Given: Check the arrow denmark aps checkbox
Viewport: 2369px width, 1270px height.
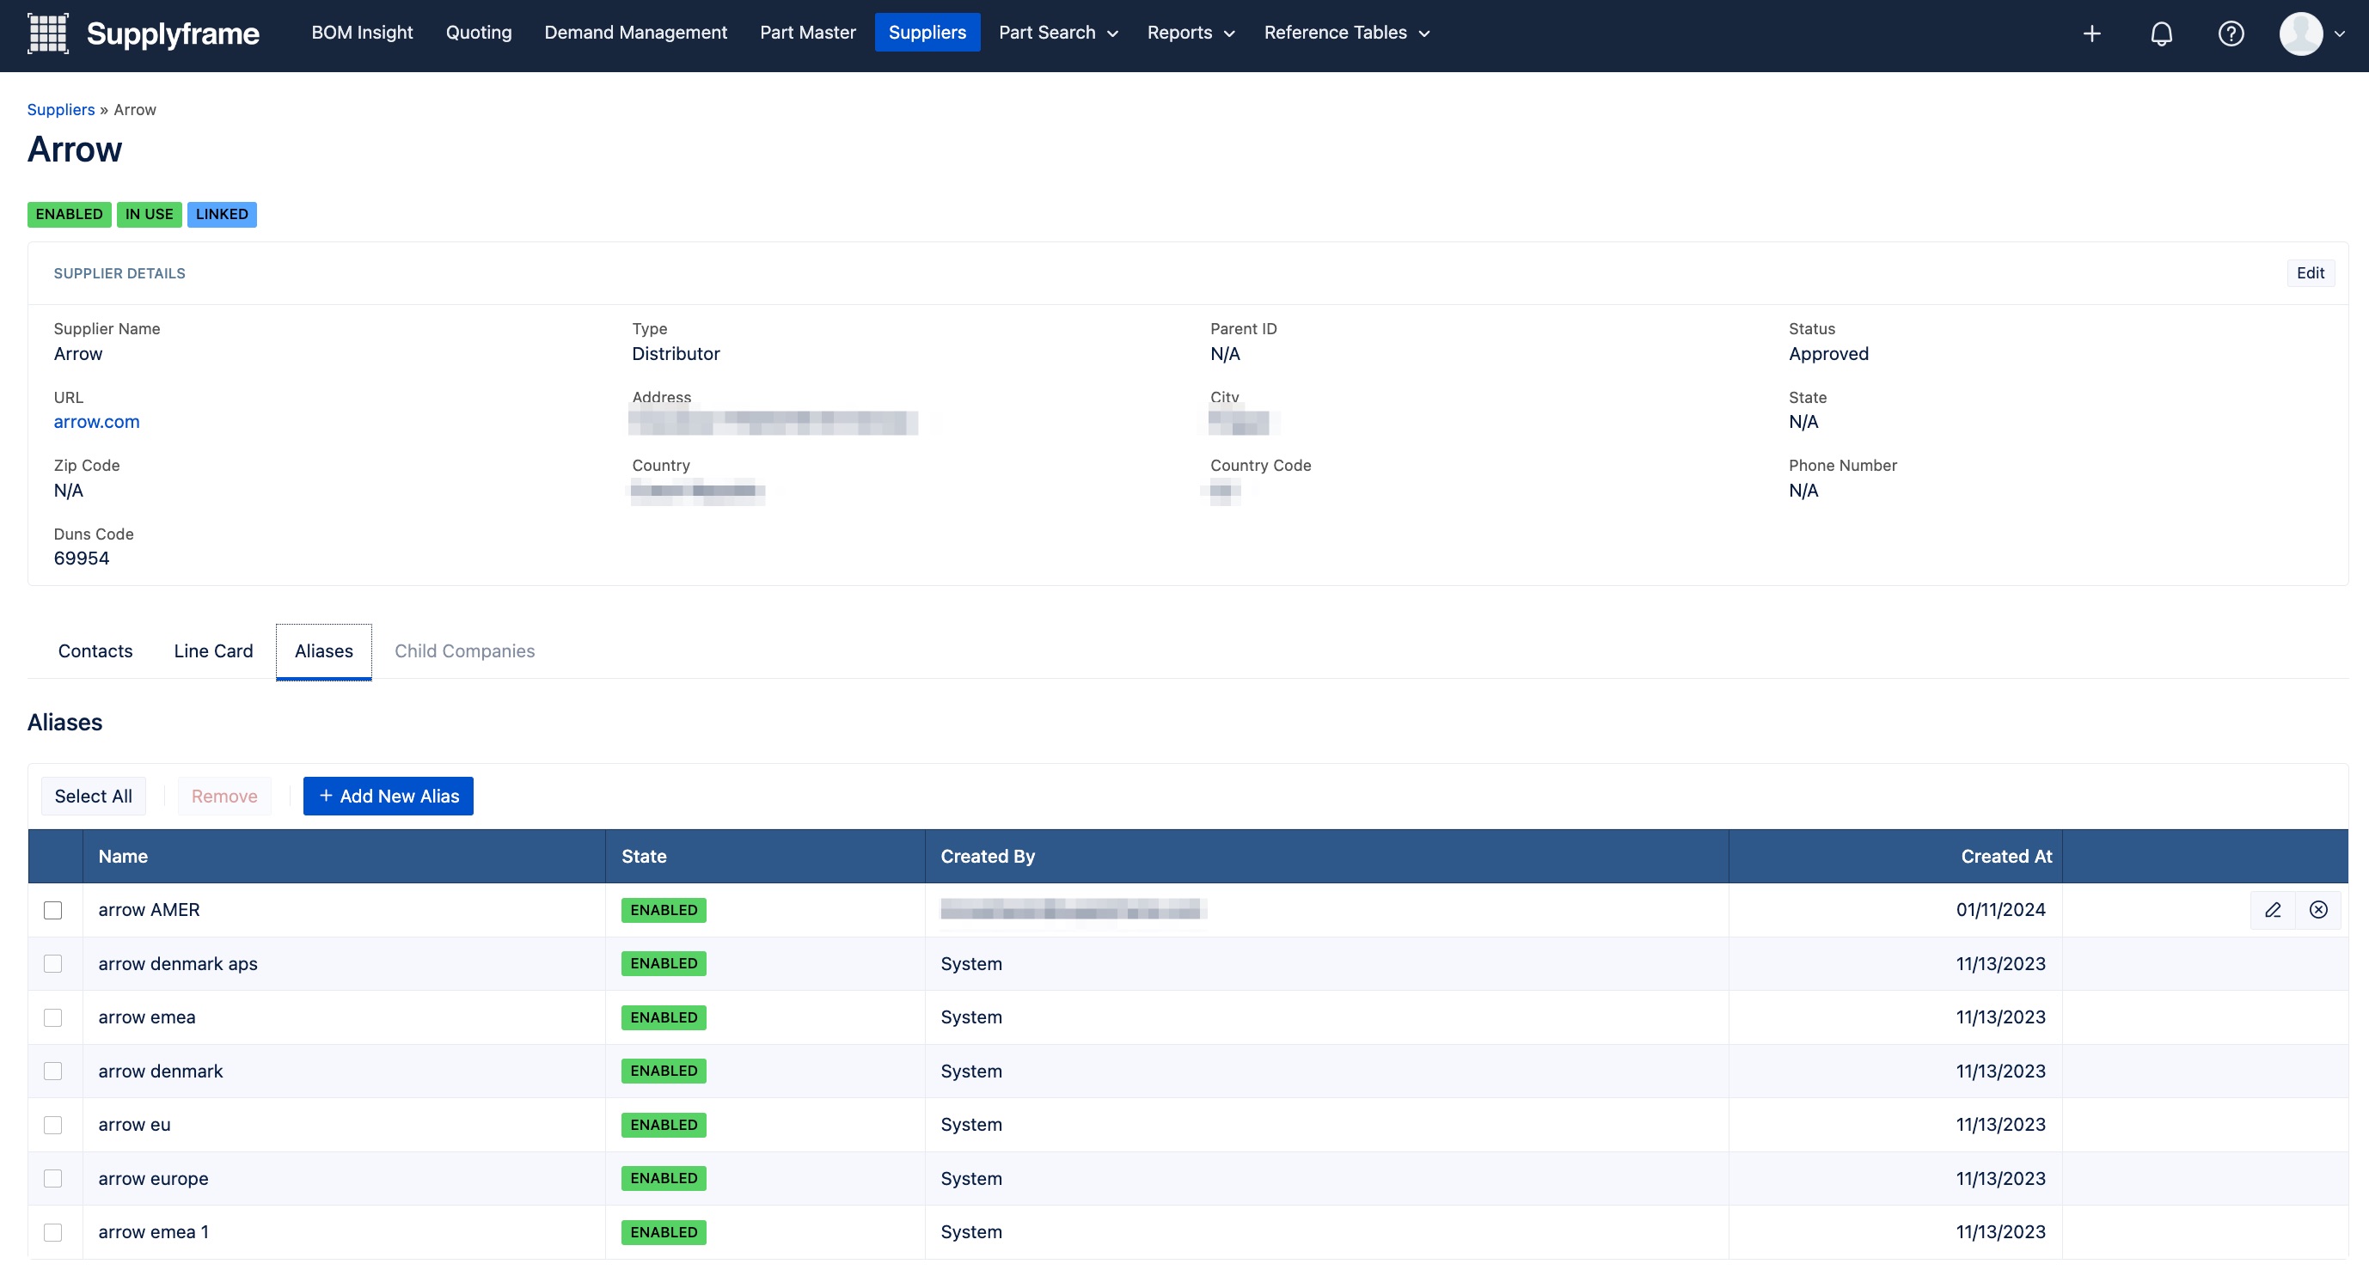Looking at the screenshot, I should [53, 964].
